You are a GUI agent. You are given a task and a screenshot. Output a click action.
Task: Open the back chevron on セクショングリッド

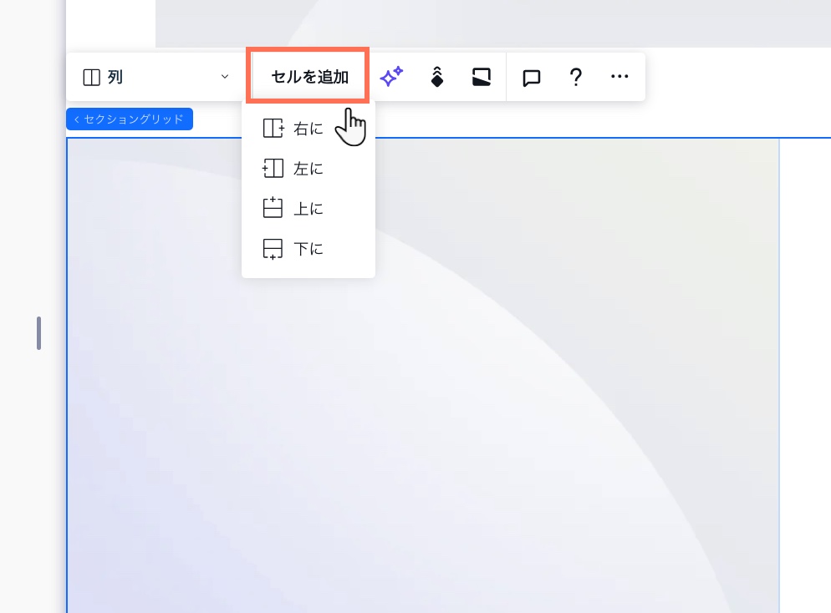78,119
